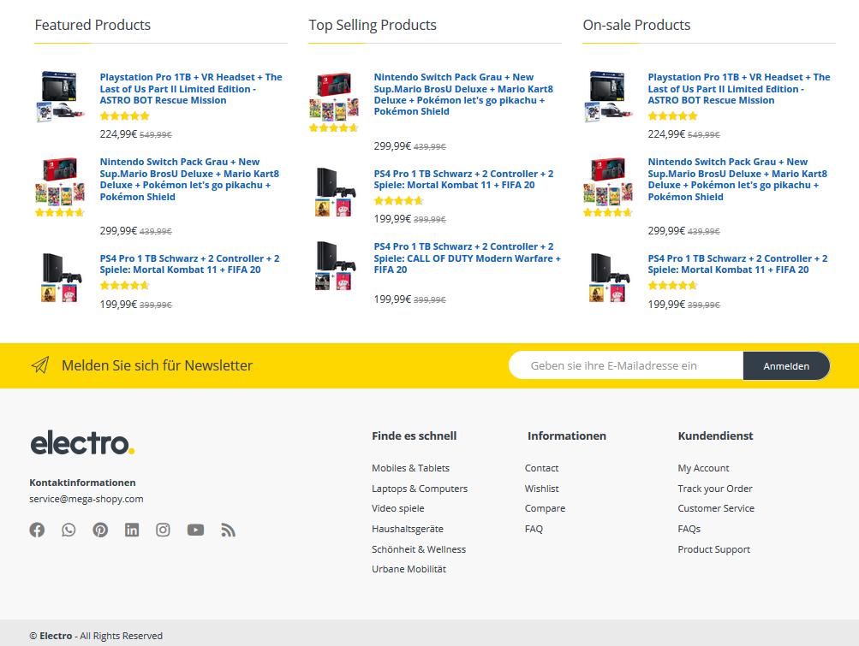Open the Contact footer link
The height and width of the screenshot is (646, 859).
tap(541, 468)
